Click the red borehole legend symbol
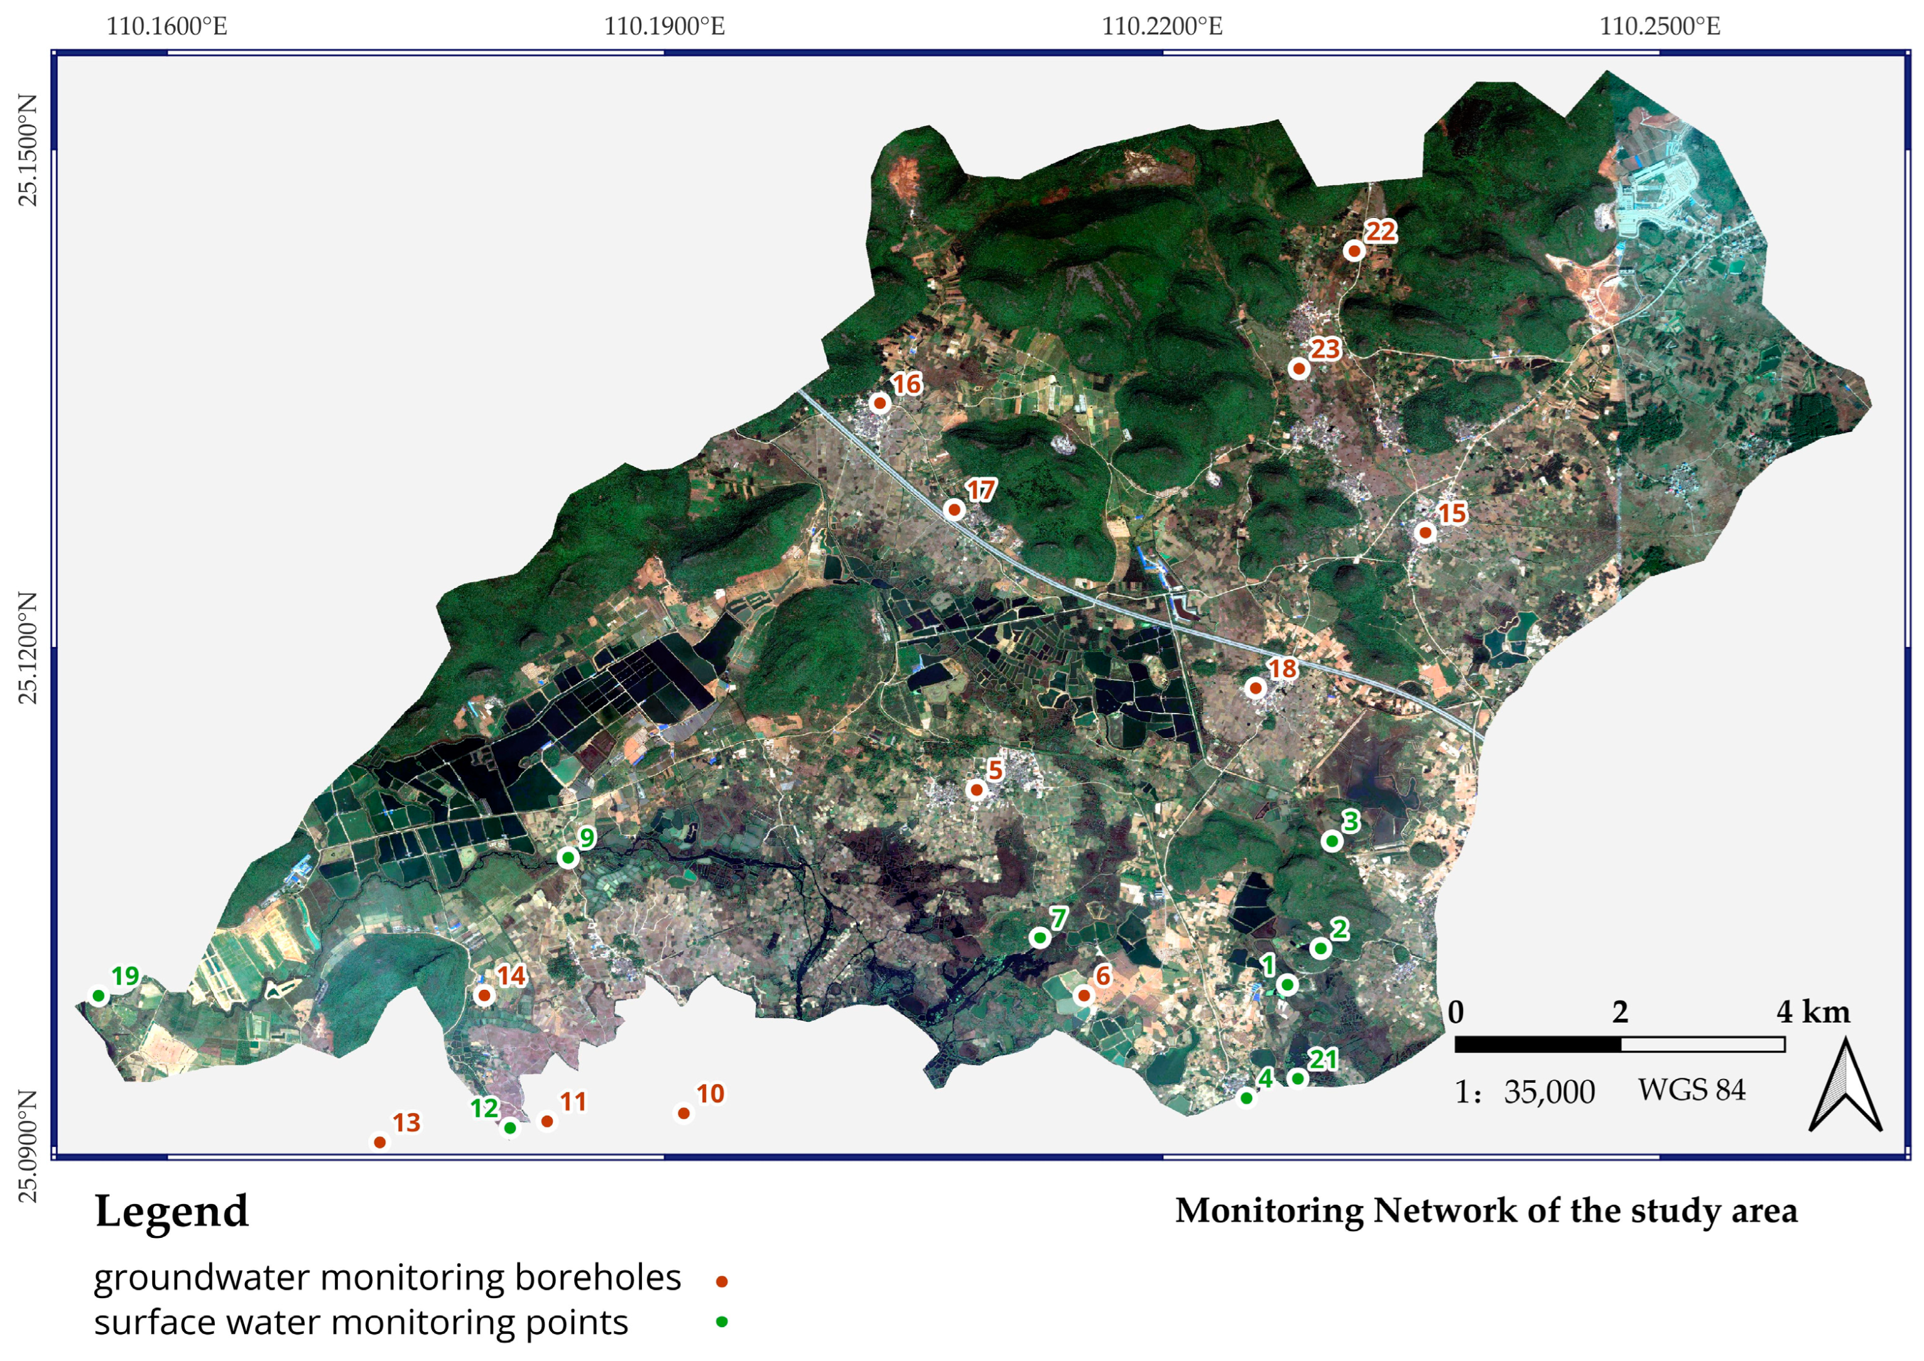 point(722,1281)
